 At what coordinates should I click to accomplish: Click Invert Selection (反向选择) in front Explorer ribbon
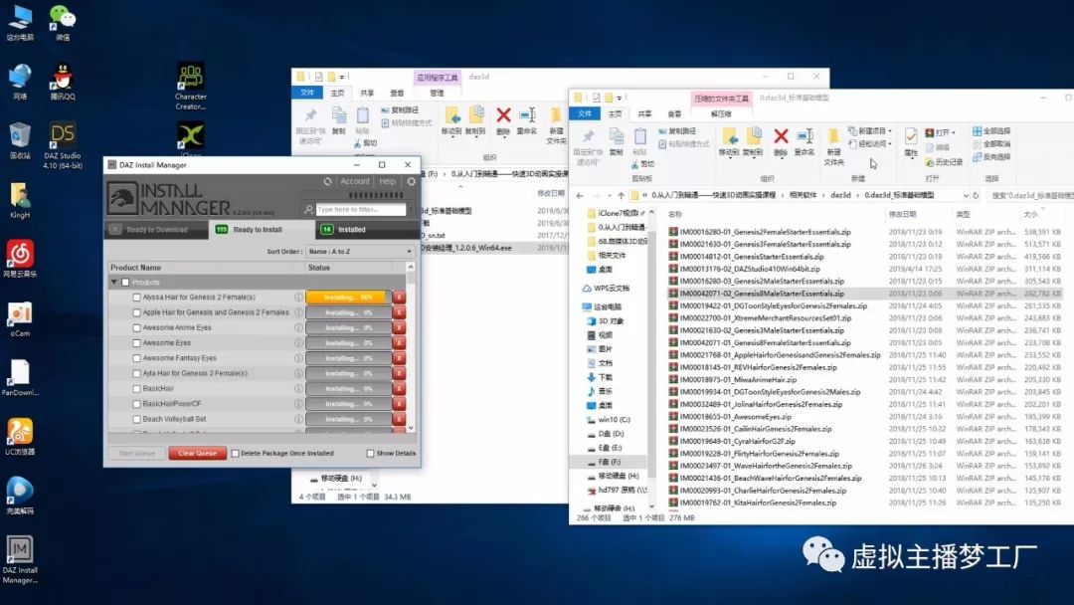(x=991, y=157)
